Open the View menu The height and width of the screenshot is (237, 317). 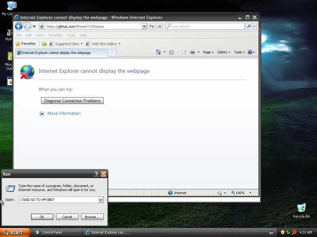coord(40,35)
